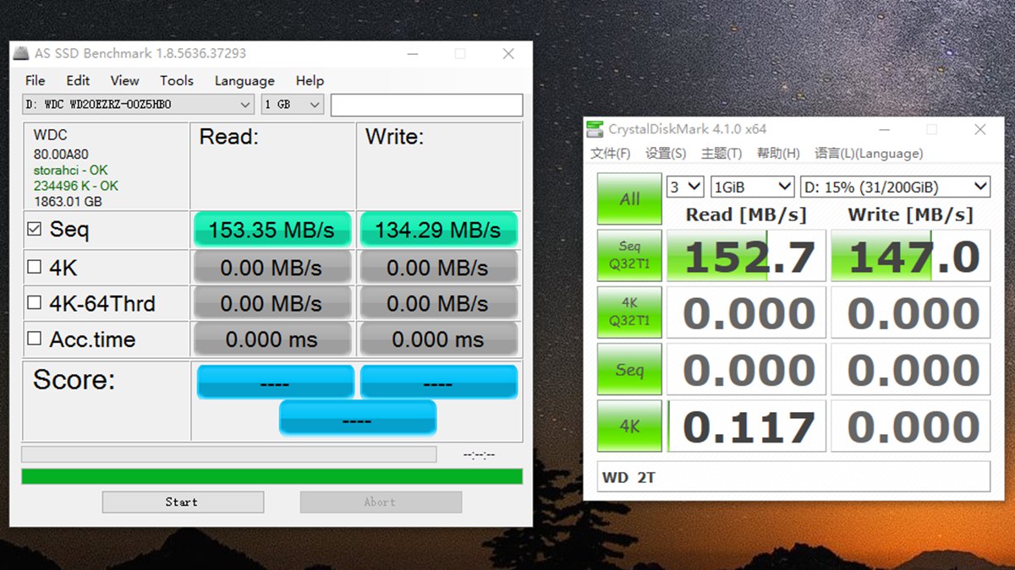The height and width of the screenshot is (570, 1015).
Task: Open the WDC drive selection dropdown
Action: pos(138,105)
